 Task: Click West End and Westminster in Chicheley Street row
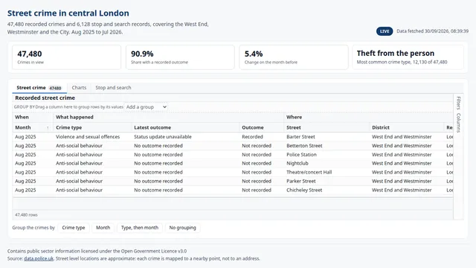pyautogui.click(x=407, y=191)
